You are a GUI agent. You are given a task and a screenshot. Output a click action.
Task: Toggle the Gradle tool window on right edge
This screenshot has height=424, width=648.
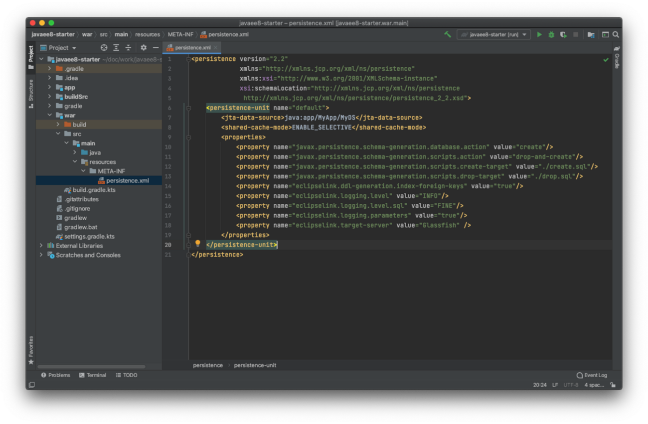point(617,57)
